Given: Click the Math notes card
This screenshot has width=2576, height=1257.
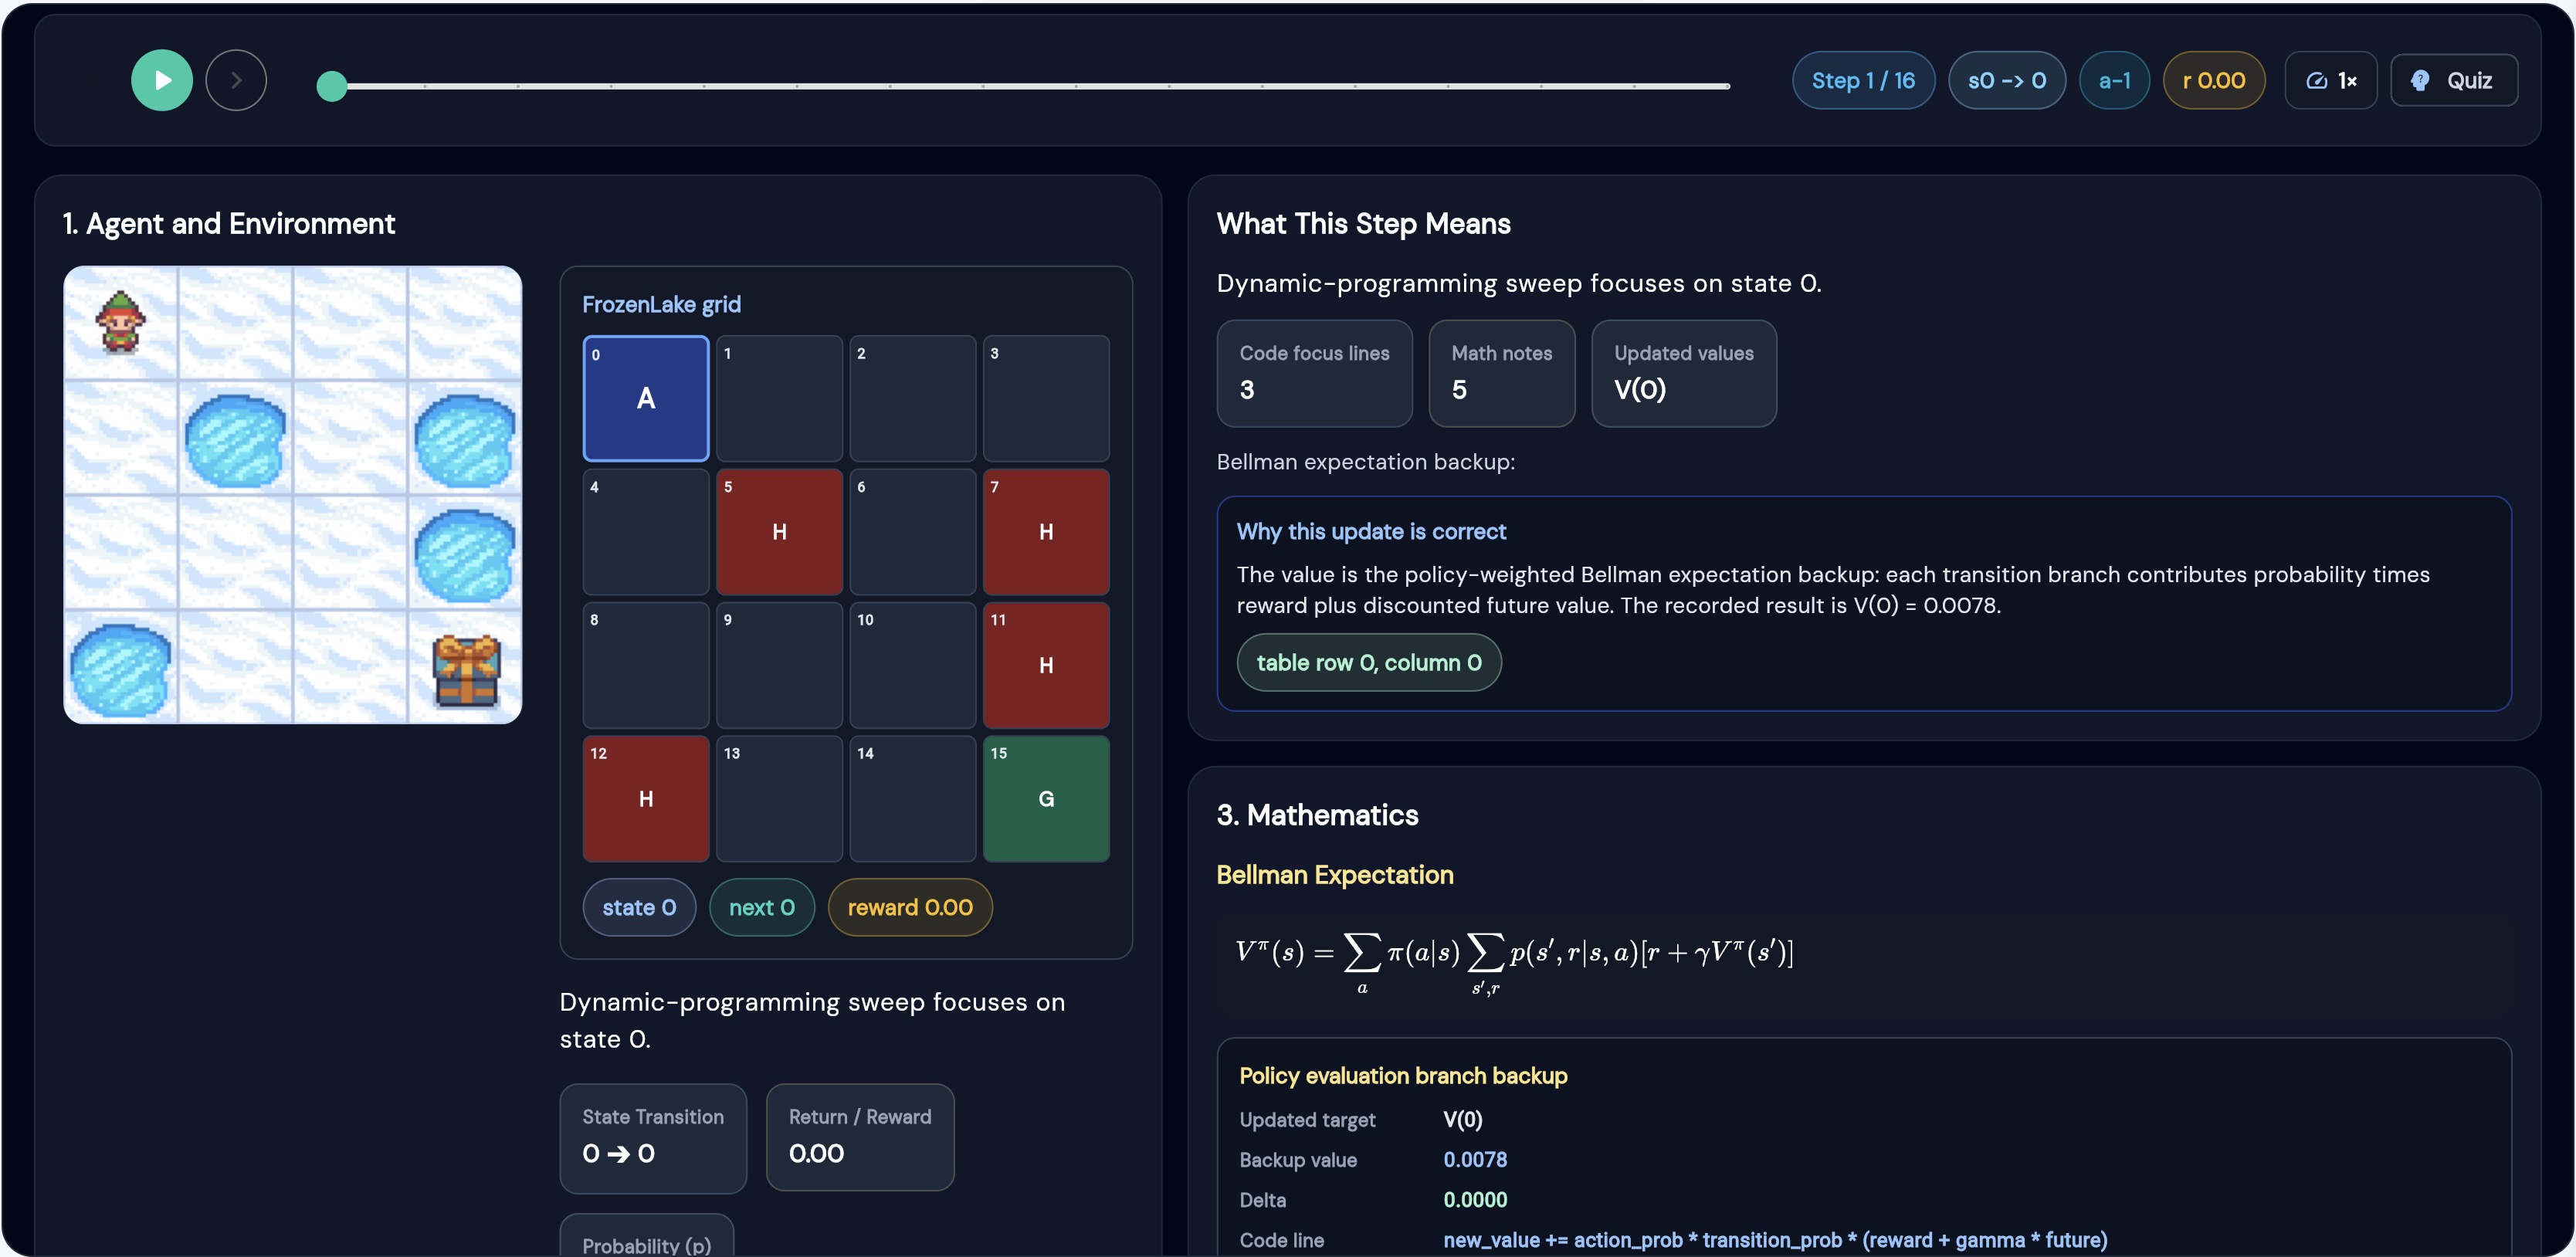Looking at the screenshot, I should point(1501,373).
